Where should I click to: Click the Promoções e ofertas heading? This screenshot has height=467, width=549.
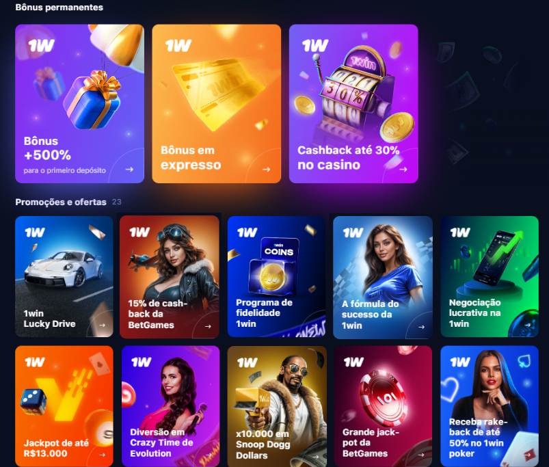tap(61, 202)
